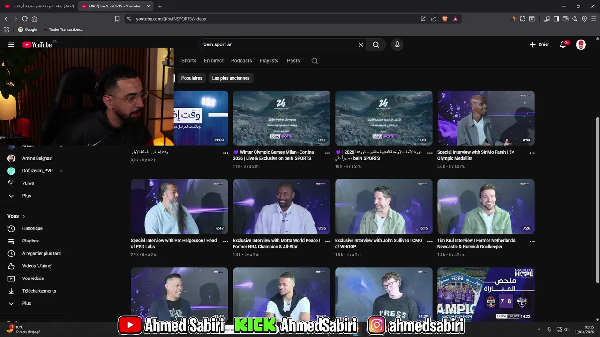Show options for Winter Olympic Games video
This screenshot has height=337, width=600.
pos(328,153)
